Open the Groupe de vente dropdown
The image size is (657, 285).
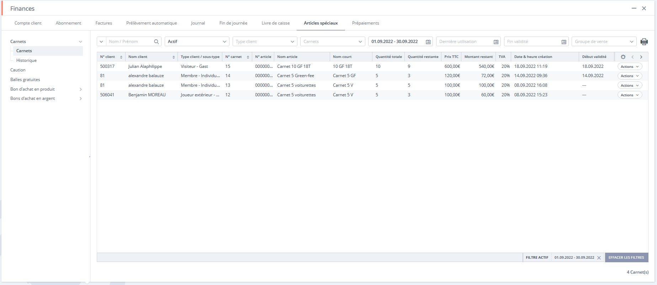(x=604, y=42)
